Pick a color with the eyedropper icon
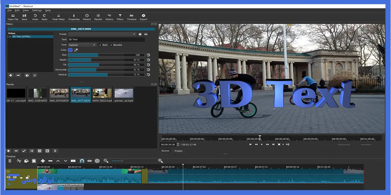Image resolution: width=391 pixels, height=195 pixels. click(x=76, y=50)
